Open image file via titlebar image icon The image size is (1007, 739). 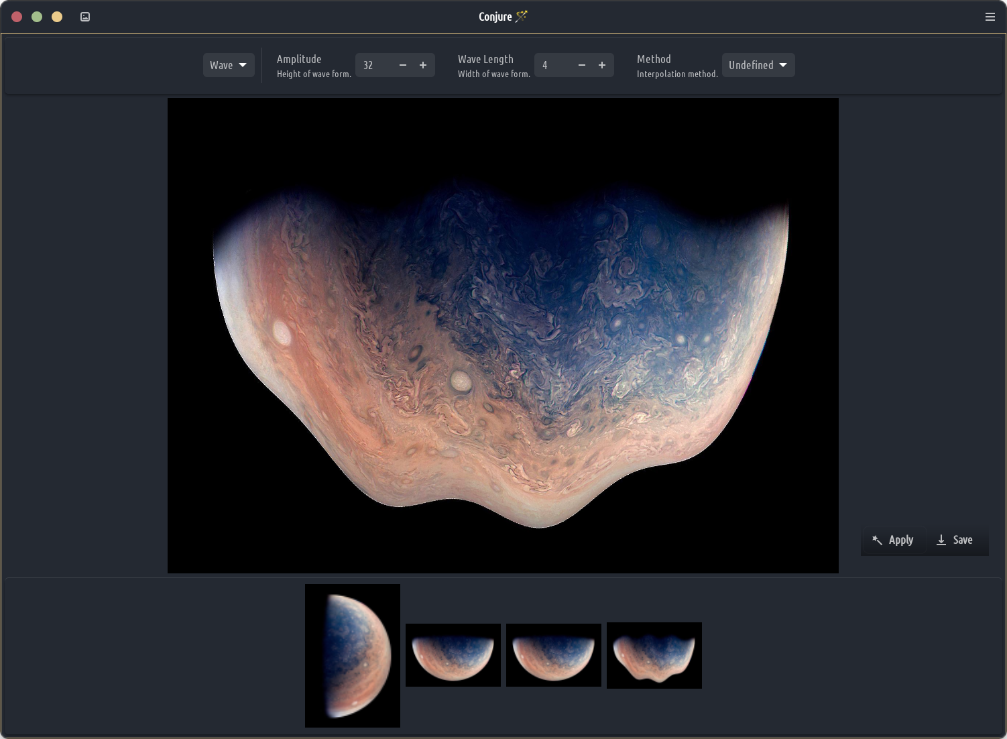click(85, 17)
